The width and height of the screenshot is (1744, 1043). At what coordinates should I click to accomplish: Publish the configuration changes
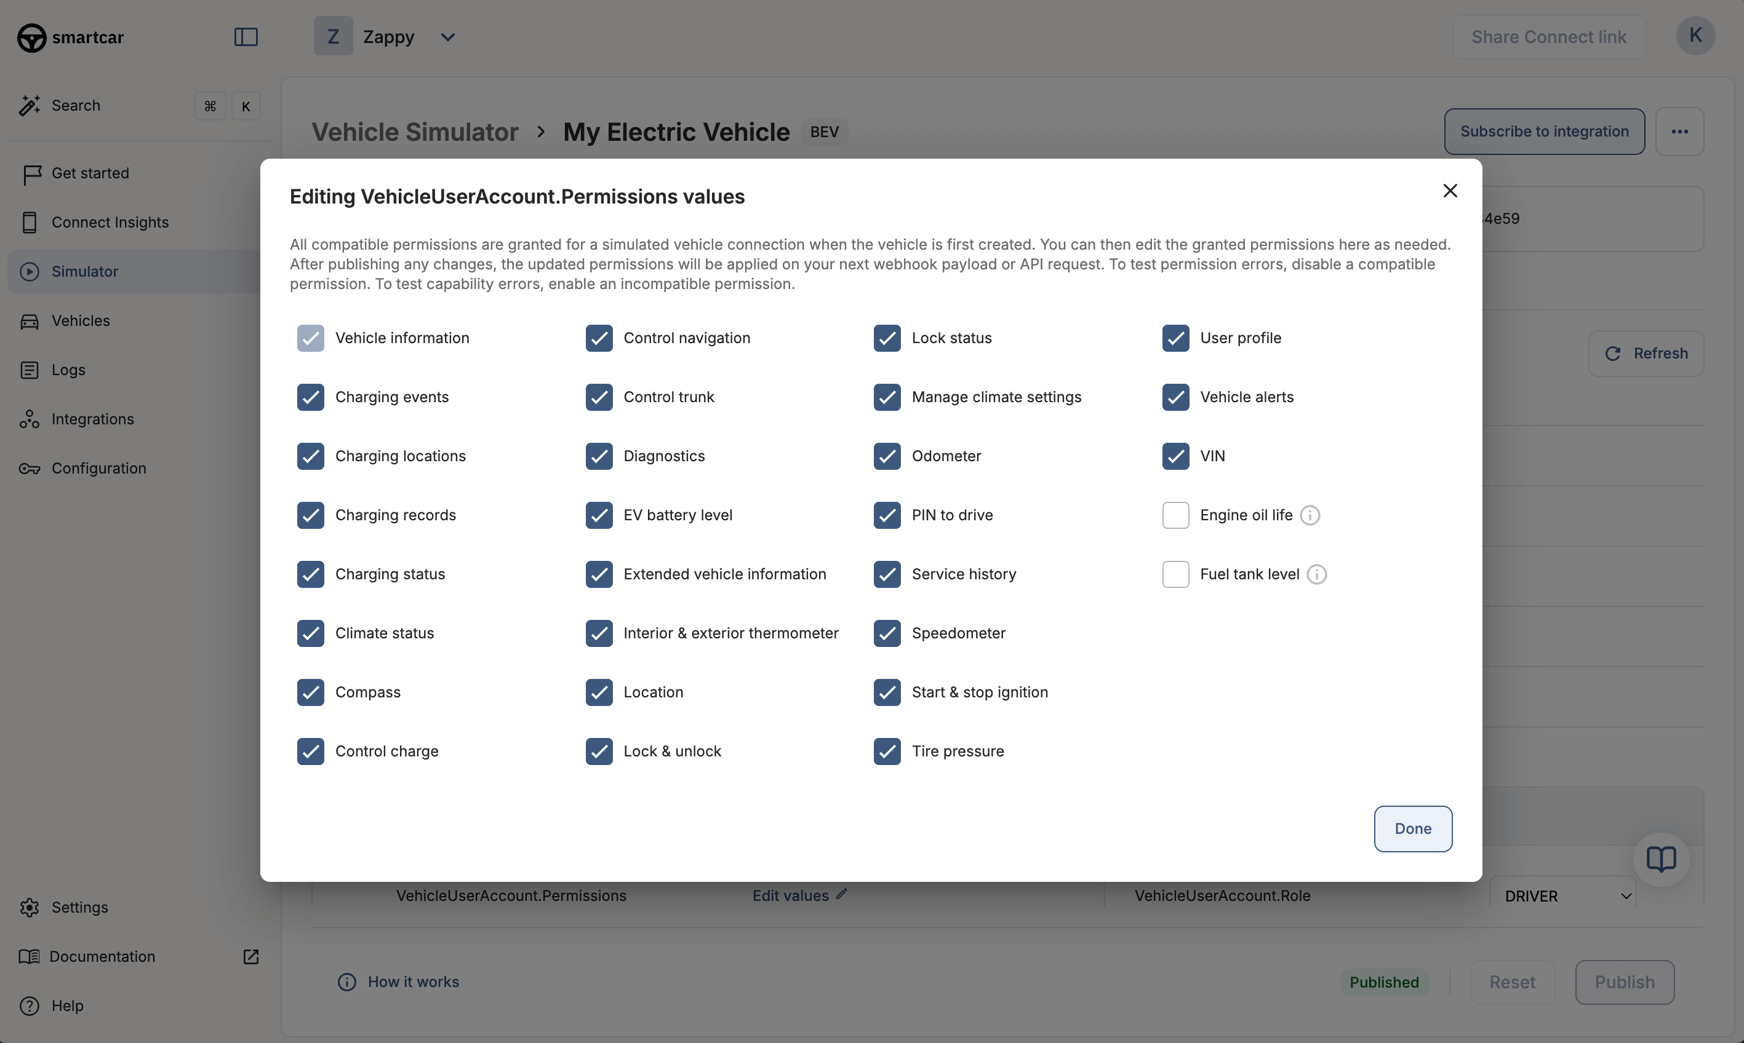(1624, 982)
